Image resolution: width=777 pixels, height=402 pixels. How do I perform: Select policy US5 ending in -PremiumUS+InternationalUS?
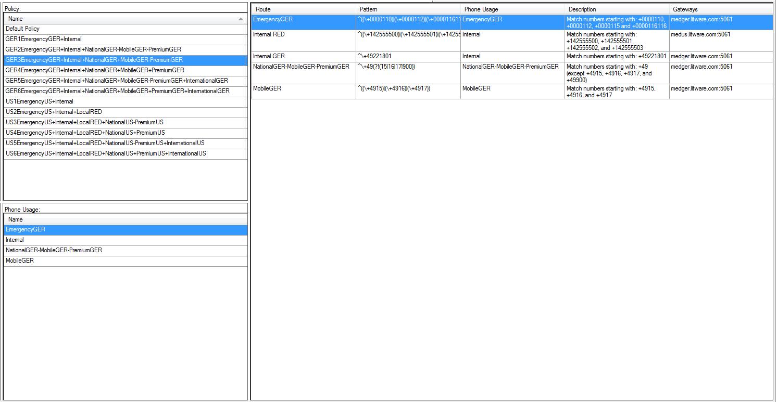point(124,144)
